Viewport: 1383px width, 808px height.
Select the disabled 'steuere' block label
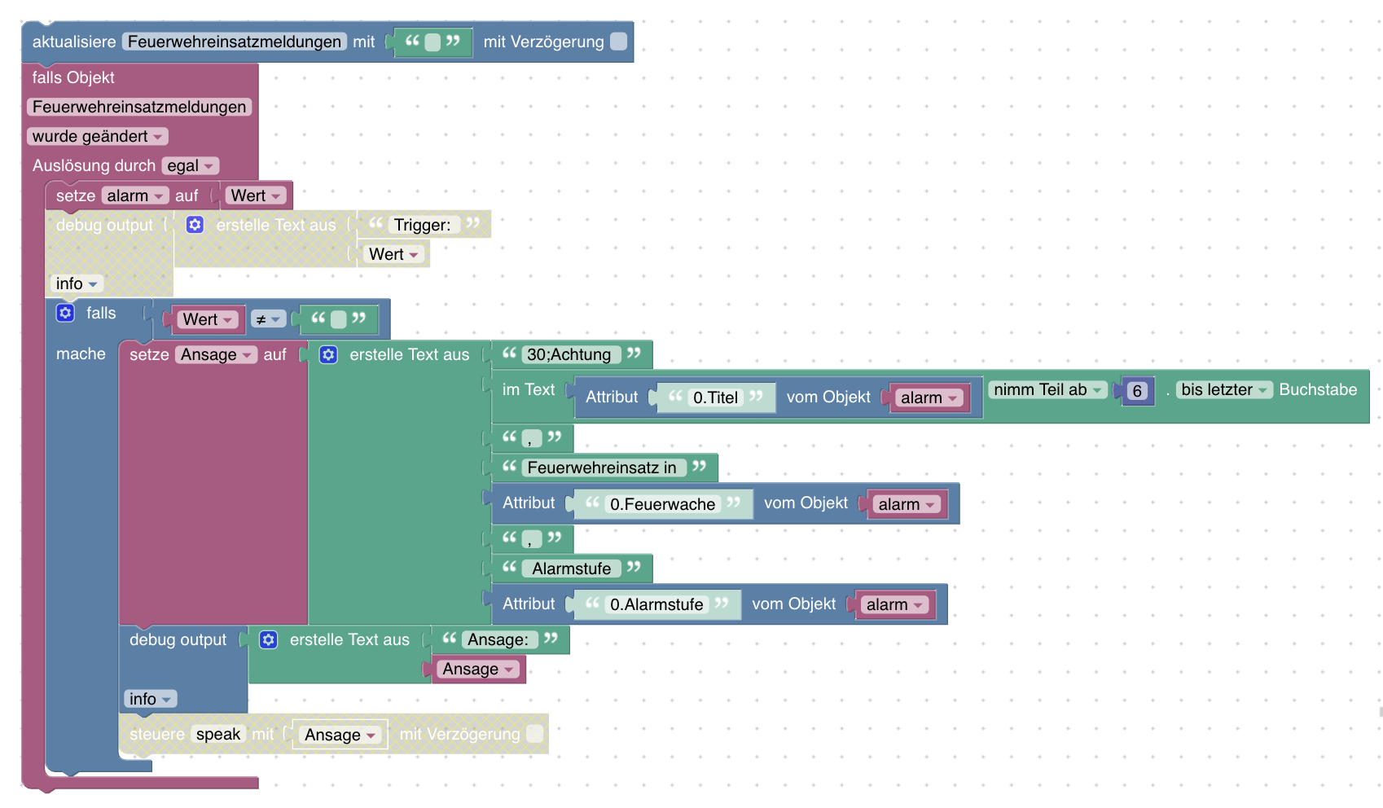pos(157,734)
